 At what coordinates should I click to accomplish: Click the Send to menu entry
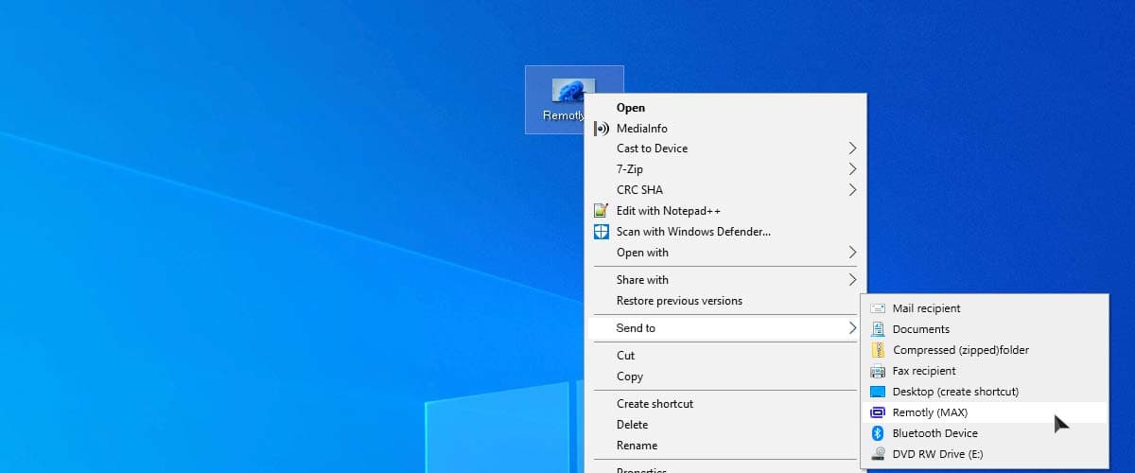pyautogui.click(x=725, y=328)
